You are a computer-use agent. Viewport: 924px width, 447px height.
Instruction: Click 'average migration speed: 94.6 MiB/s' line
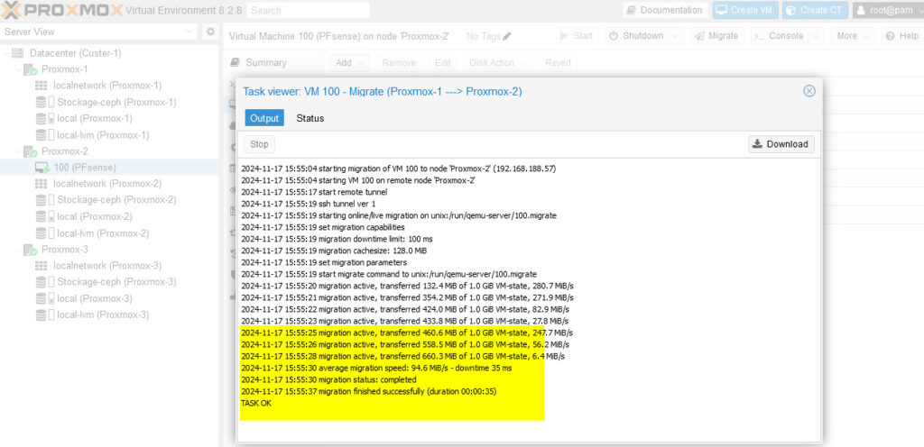pyautogui.click(x=376, y=368)
